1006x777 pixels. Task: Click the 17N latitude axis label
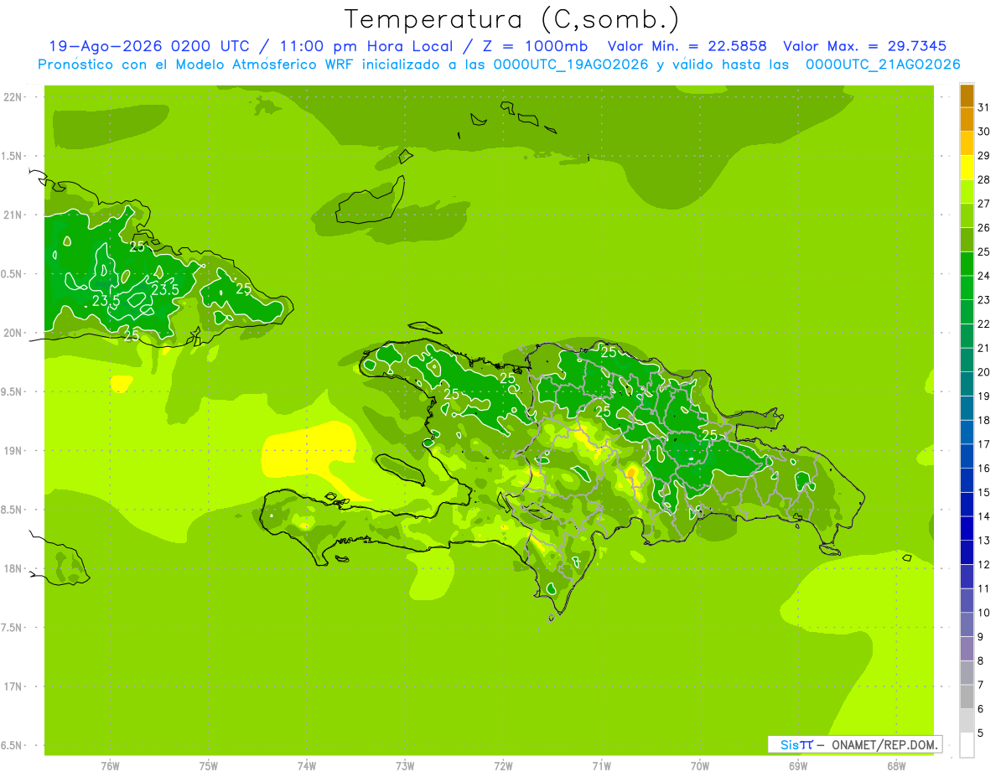14,686
